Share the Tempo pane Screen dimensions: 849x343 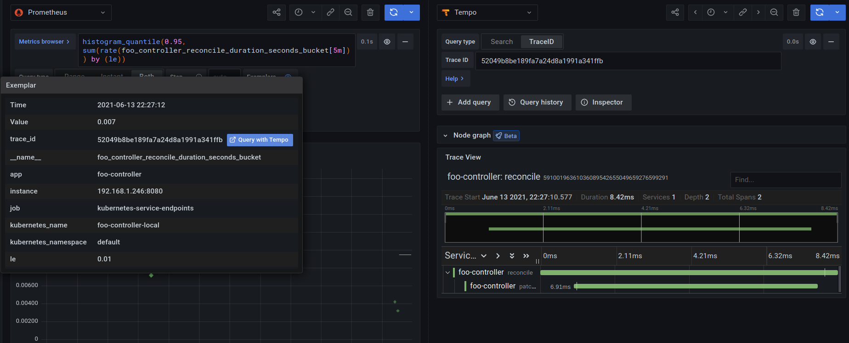pyautogui.click(x=675, y=12)
